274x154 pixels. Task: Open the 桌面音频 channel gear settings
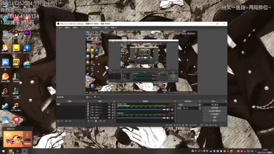tap(172, 118)
